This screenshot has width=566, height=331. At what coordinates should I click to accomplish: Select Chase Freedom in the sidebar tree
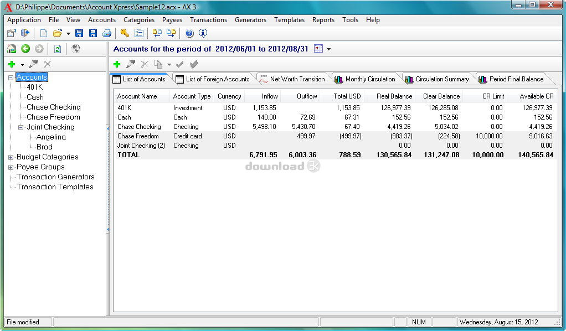click(x=53, y=117)
